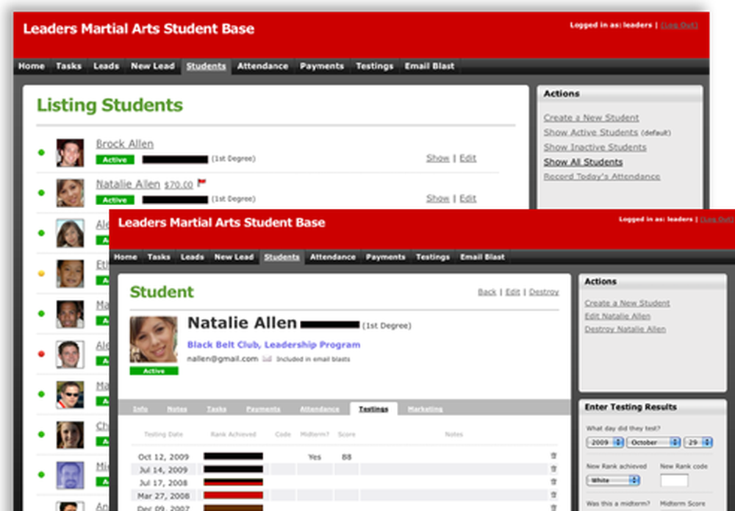Open Natalie Allen's name link in list
This screenshot has width=735, height=511.
pyautogui.click(x=128, y=185)
